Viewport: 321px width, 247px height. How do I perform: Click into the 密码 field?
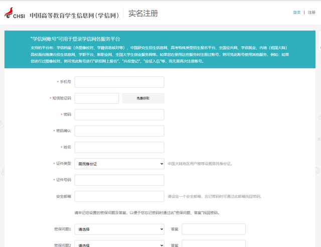[x=119, y=114]
